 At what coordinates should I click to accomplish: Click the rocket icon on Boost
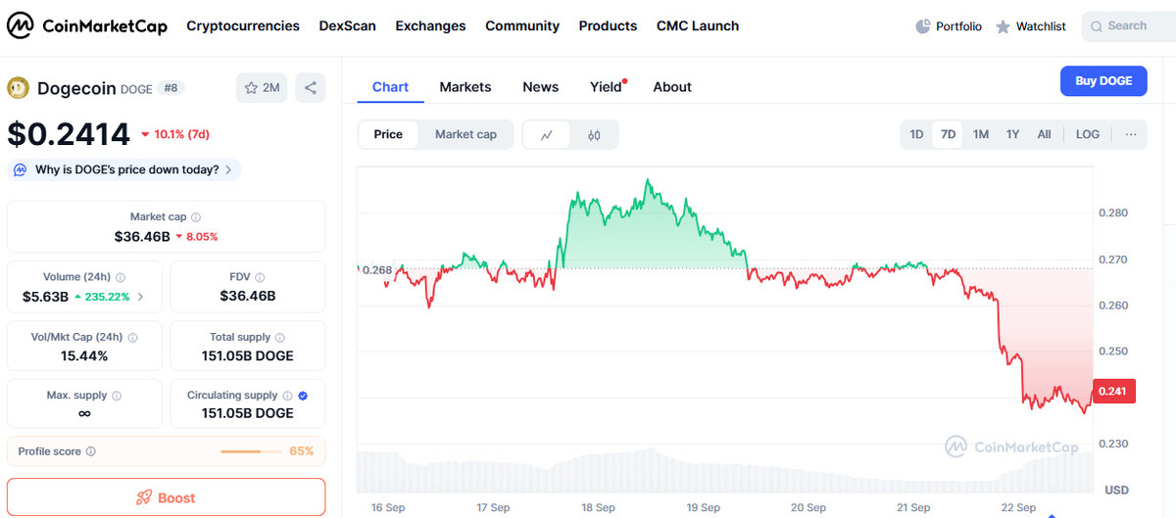pos(144,497)
